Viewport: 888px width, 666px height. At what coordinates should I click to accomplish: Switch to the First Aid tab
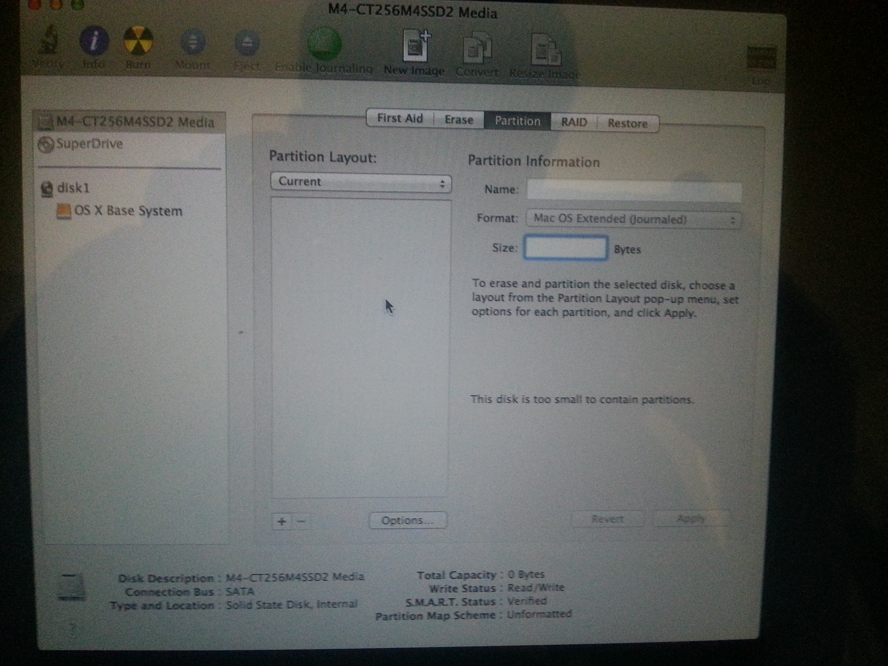[x=400, y=118]
